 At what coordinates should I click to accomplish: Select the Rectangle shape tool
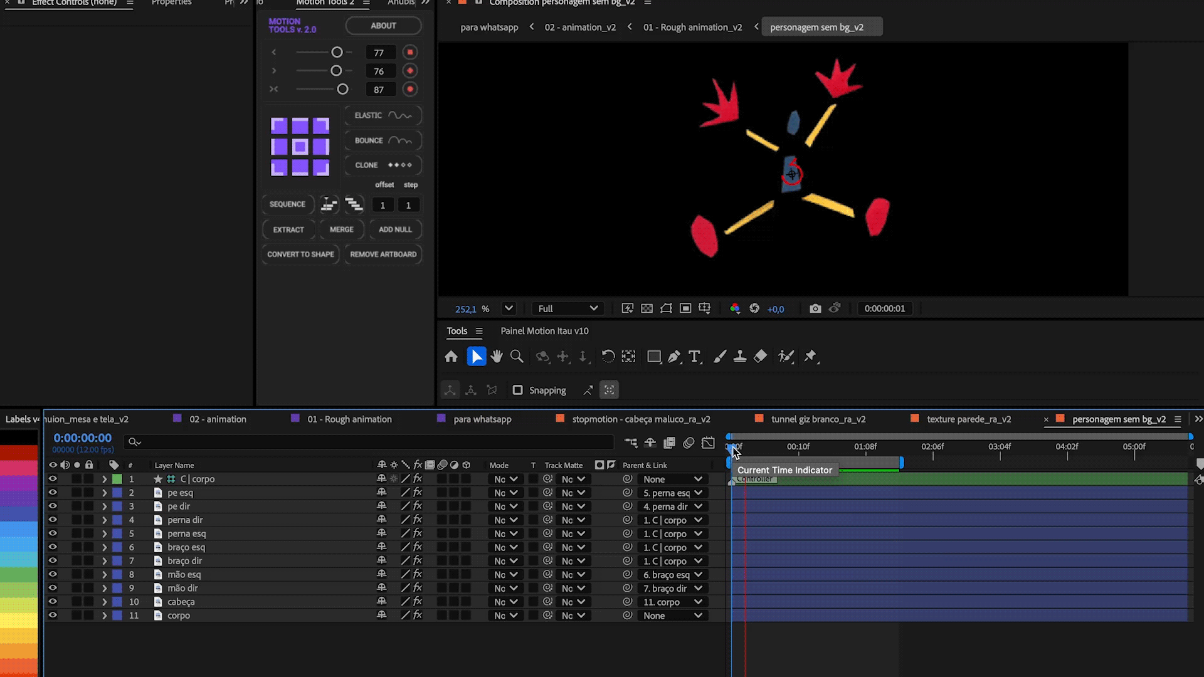click(x=653, y=357)
